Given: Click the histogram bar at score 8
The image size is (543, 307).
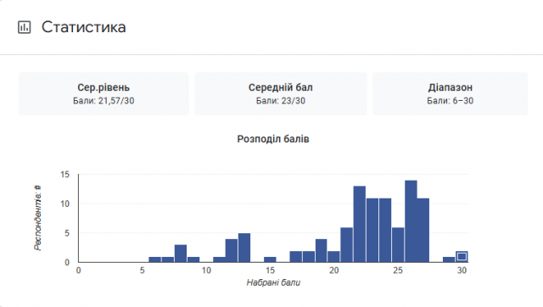Looking at the screenshot, I should click(181, 254).
